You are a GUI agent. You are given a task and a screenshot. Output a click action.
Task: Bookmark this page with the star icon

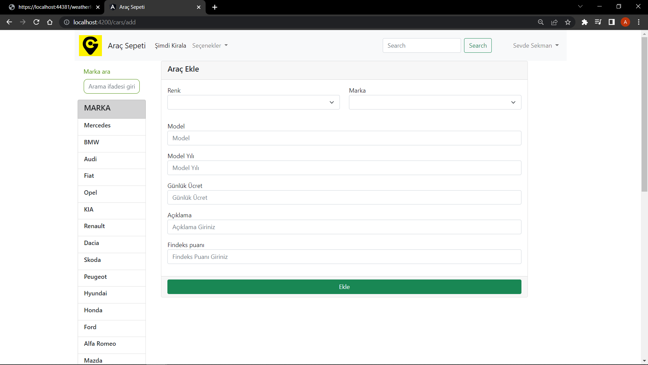point(568,22)
